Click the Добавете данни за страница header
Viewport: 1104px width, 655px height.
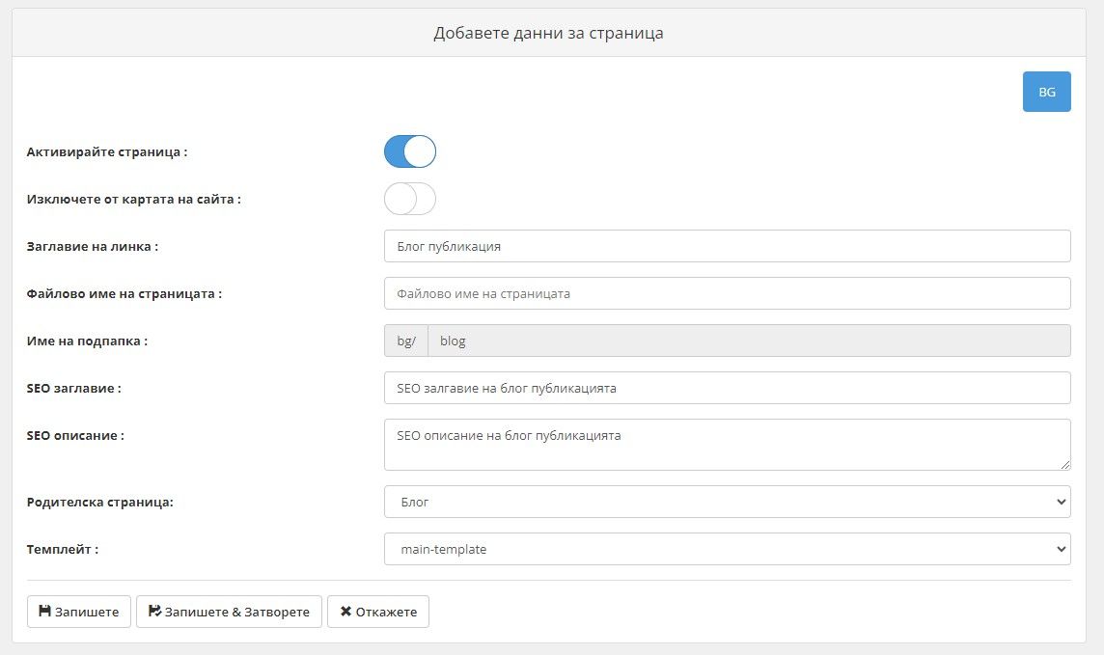(548, 33)
